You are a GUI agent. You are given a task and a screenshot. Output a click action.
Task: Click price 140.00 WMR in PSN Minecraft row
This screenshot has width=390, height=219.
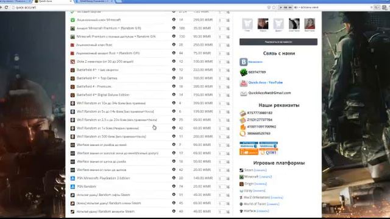tap(203, 178)
